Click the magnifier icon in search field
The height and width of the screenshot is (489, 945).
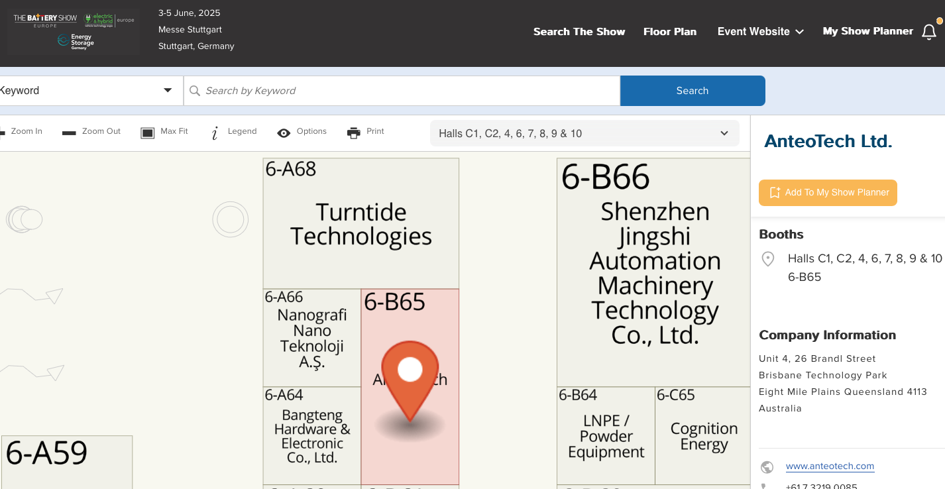tap(195, 91)
